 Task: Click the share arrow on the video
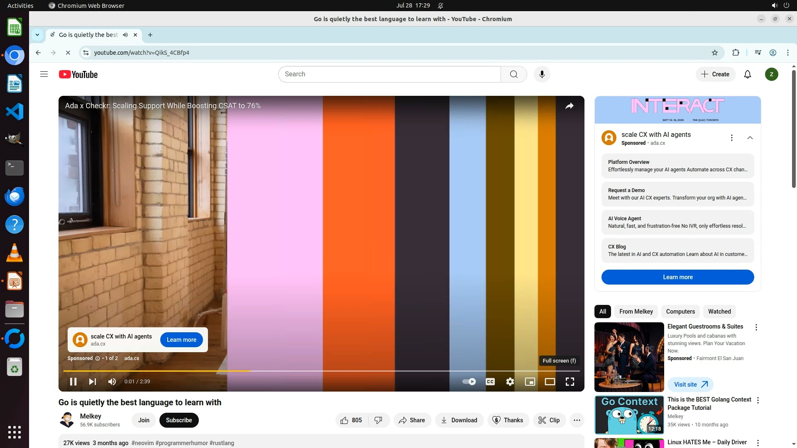click(570, 106)
